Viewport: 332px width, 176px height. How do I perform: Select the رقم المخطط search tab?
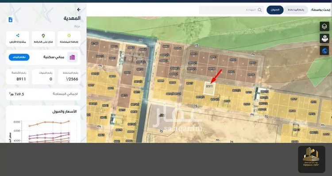click(296, 10)
